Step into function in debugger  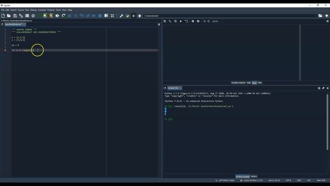click(x=82, y=16)
